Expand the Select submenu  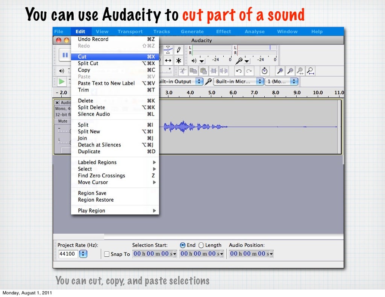click(115, 169)
